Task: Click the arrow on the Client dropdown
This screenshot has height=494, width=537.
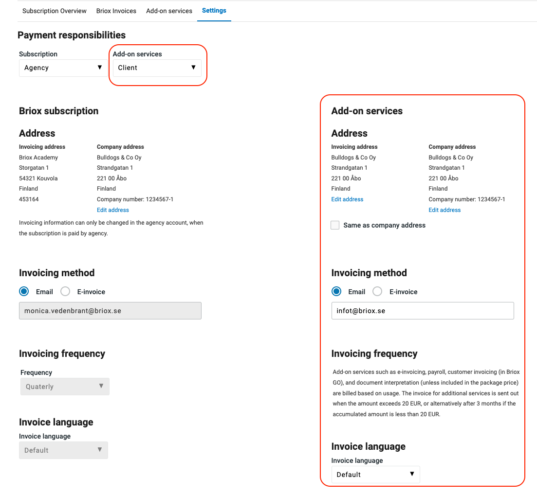Action: point(193,68)
